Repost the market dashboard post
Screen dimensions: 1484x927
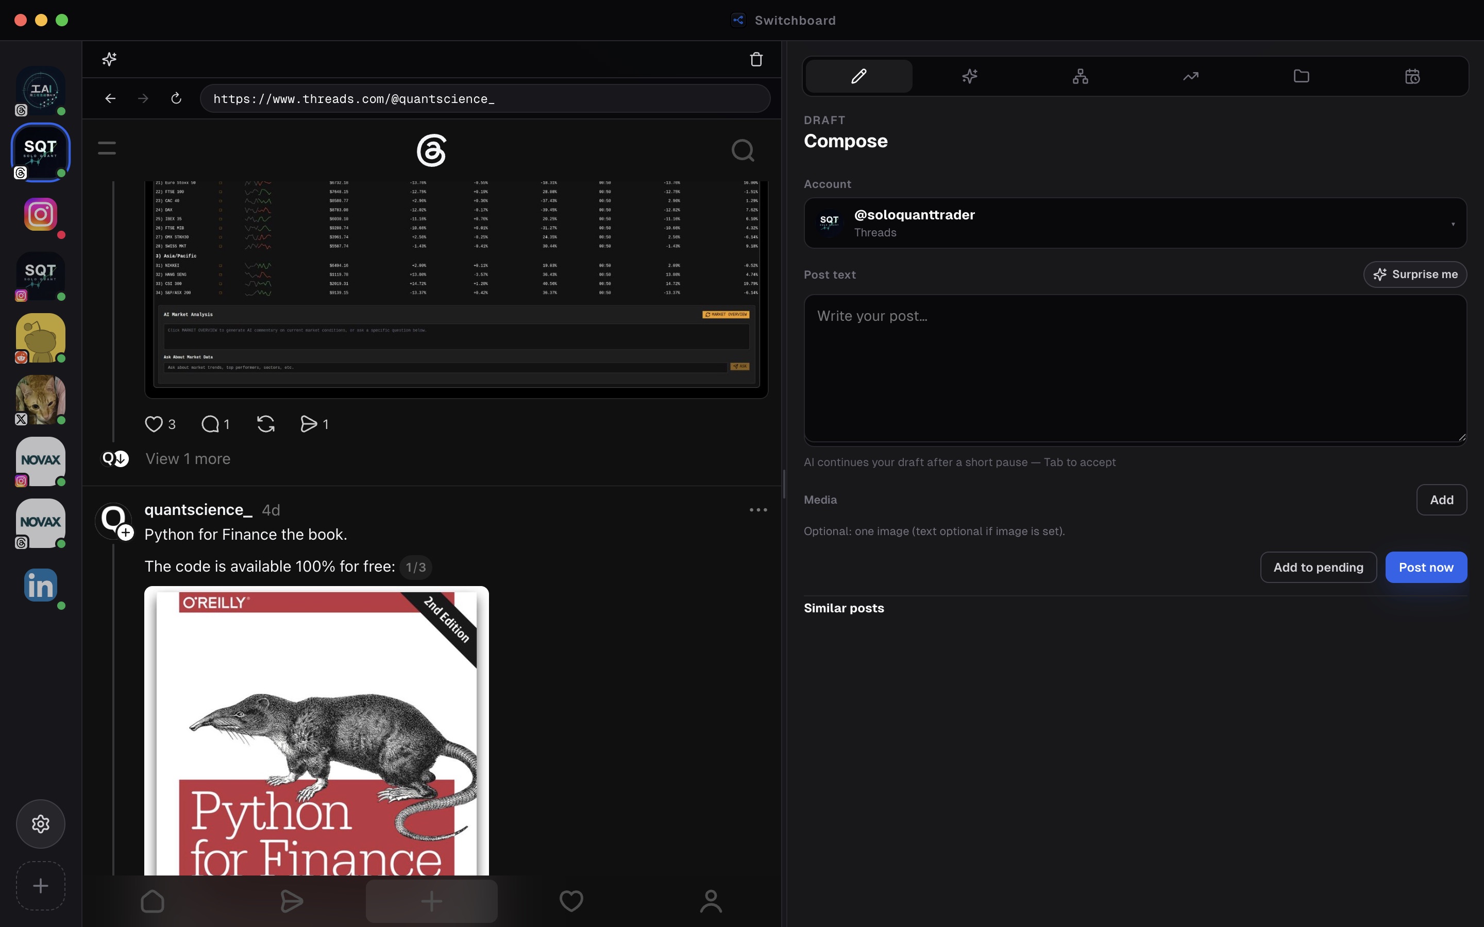[265, 424]
